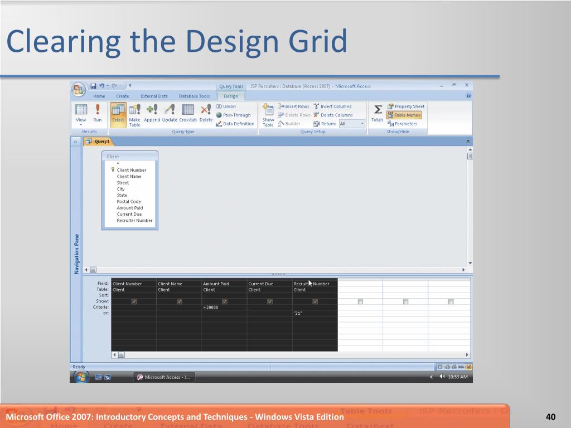Expand Customize Quick Access Toolbar arrow

click(x=130, y=86)
